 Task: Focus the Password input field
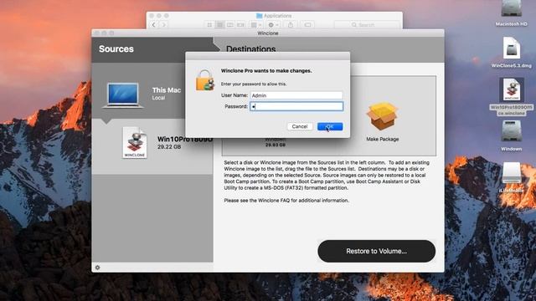tap(296, 106)
